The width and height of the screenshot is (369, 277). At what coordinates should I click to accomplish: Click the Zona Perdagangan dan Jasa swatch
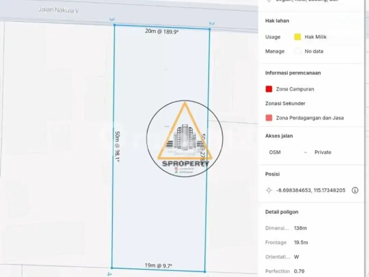tap(269, 118)
